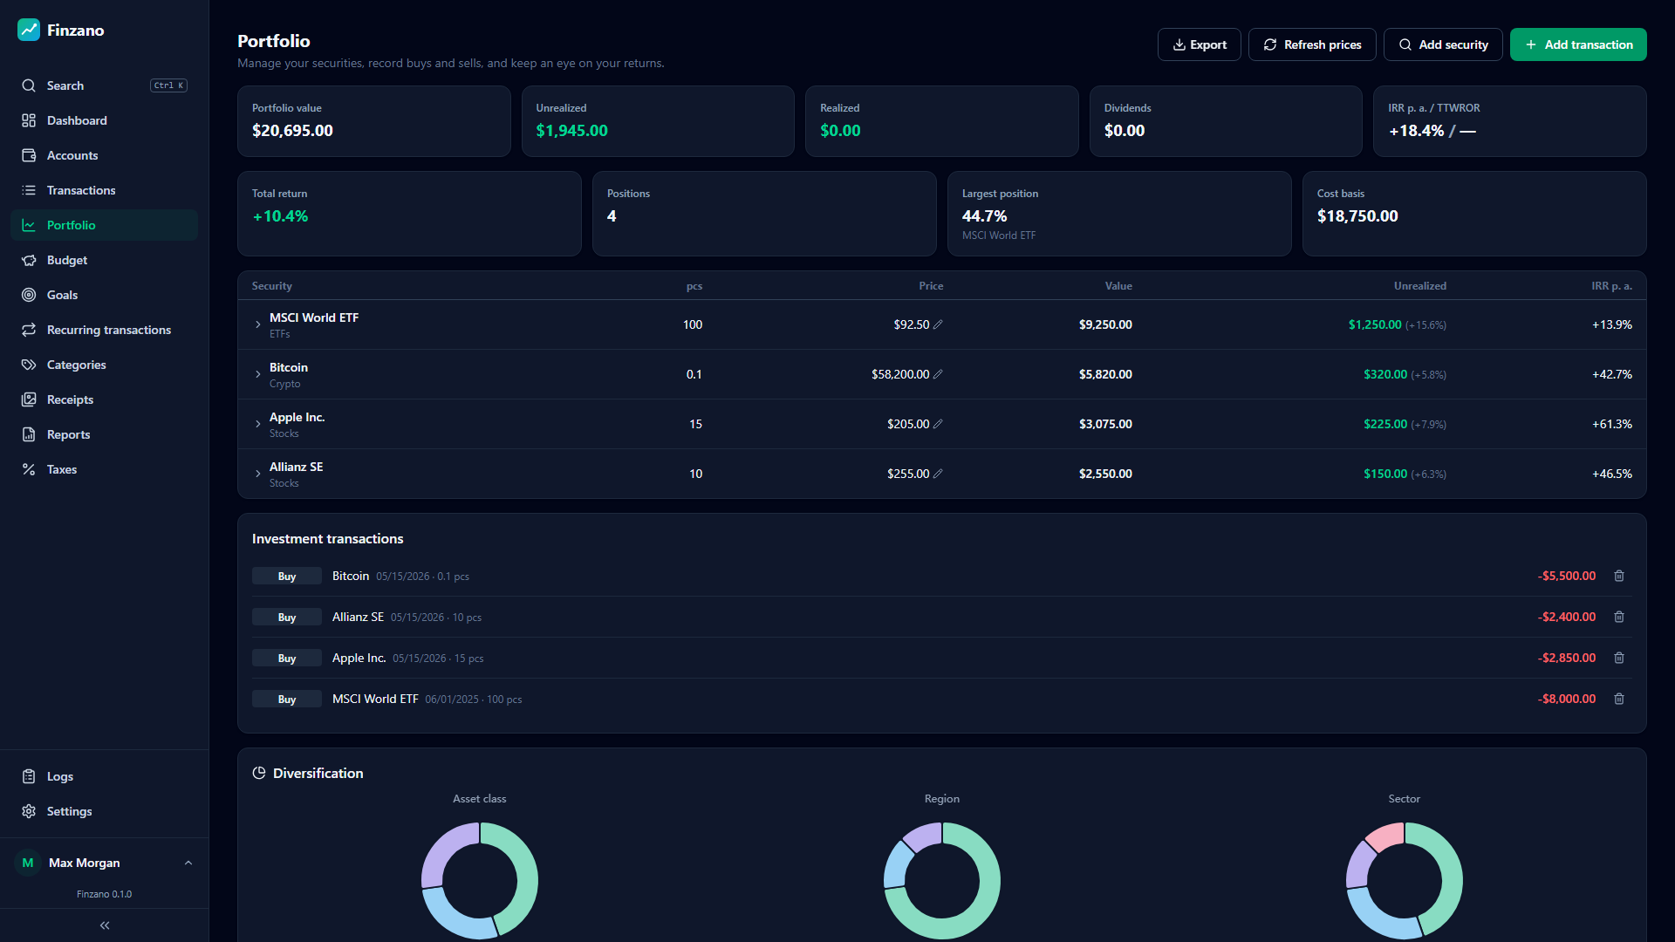Click the Reports document icon
The image size is (1675, 942).
pyautogui.click(x=29, y=434)
